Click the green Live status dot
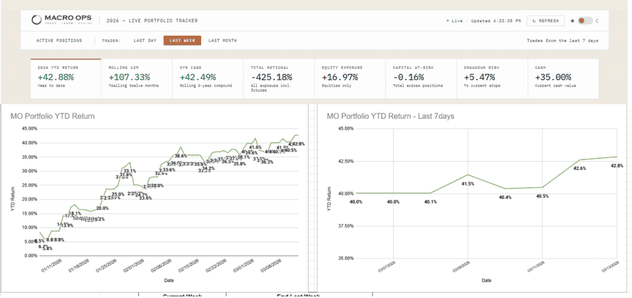The width and height of the screenshot is (632, 298). click(447, 21)
